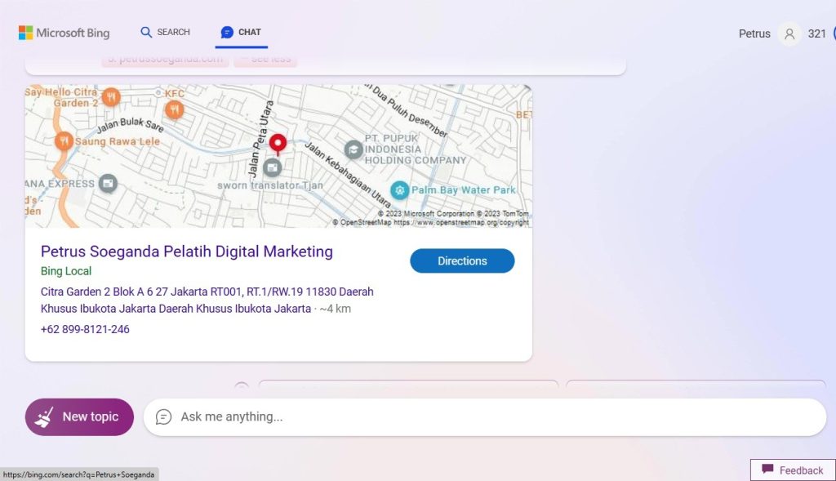836x481 pixels.
Task: Click the KFC restaurant marker on map
Action: click(174, 109)
